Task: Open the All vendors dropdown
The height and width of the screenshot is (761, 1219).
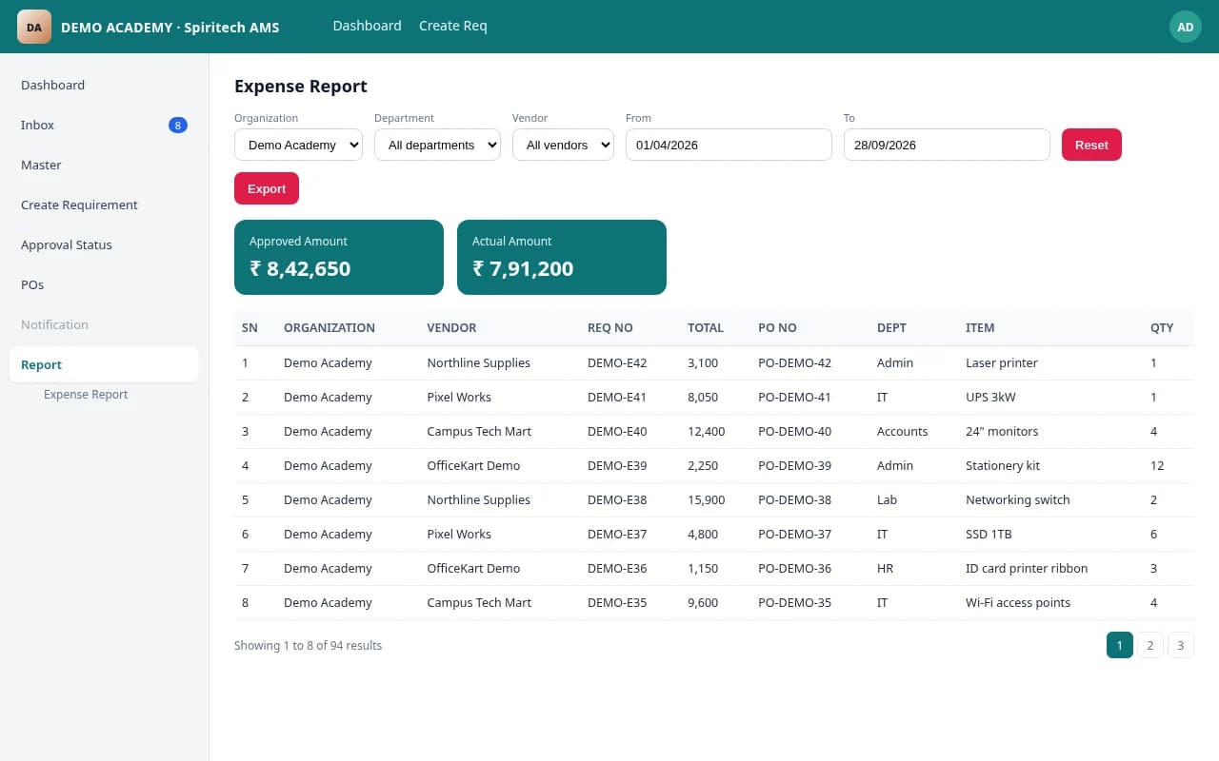Action: 563,145
